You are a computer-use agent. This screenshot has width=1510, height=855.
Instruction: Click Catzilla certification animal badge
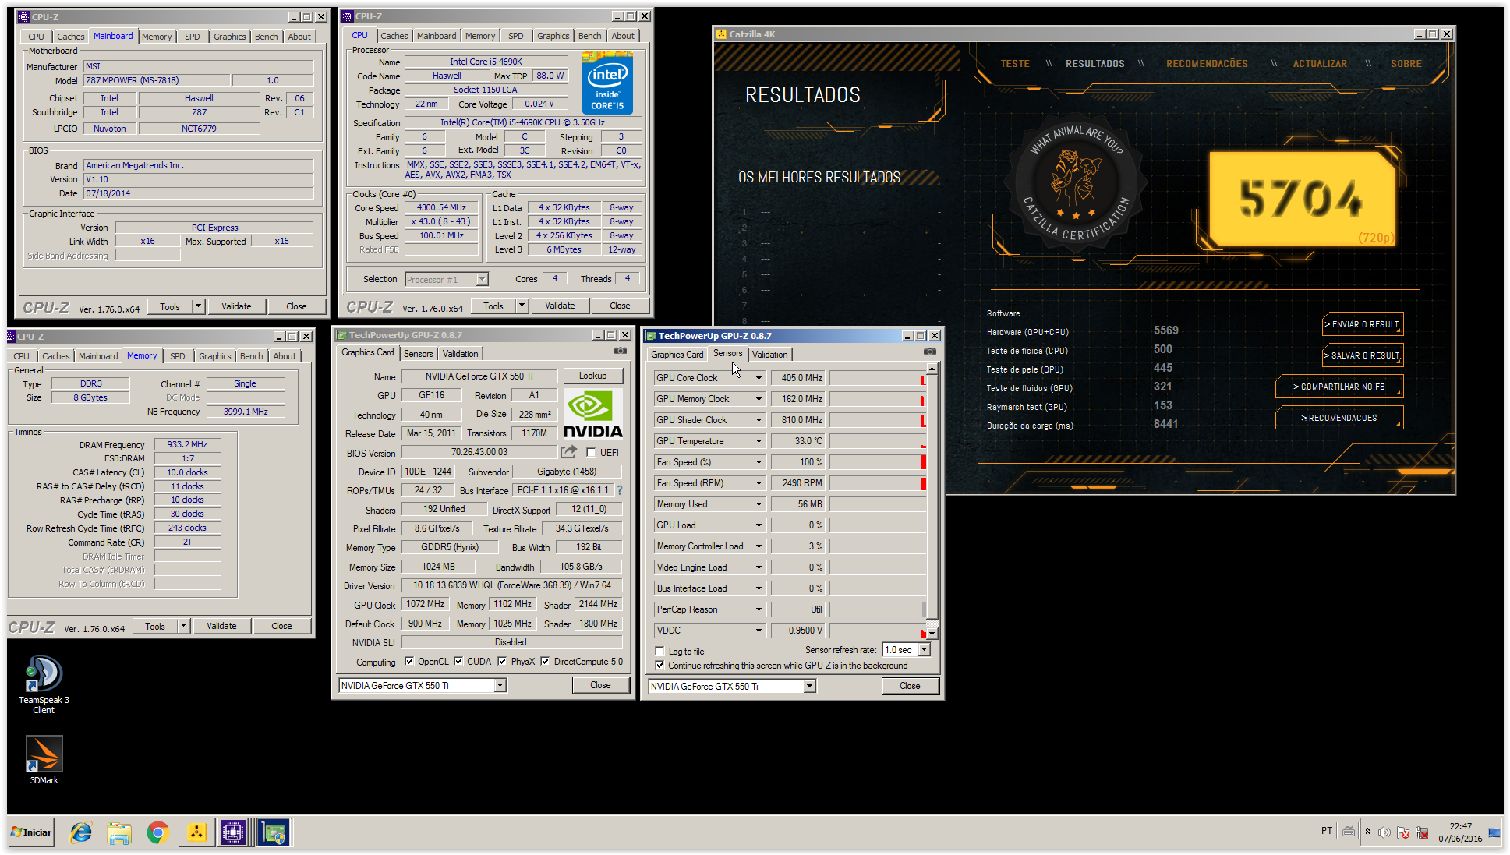[x=1076, y=184]
